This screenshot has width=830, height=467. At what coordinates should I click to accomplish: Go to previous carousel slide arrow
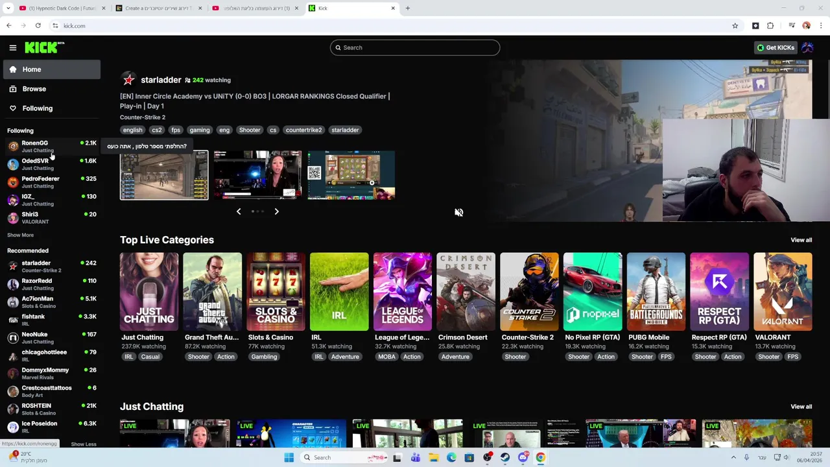(x=239, y=211)
